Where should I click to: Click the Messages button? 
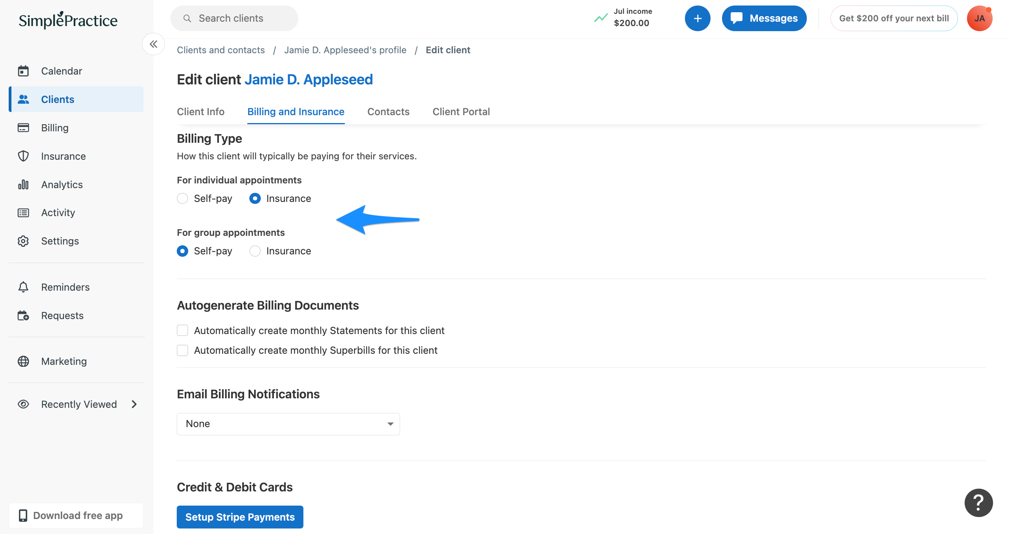pyautogui.click(x=764, y=18)
